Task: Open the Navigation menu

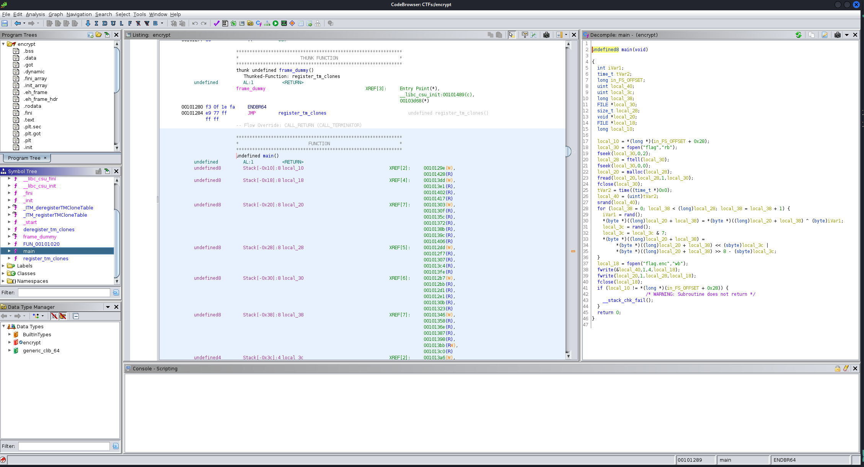Action: coord(79,14)
